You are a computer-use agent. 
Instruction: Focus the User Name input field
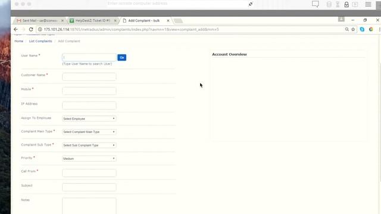pos(89,57)
